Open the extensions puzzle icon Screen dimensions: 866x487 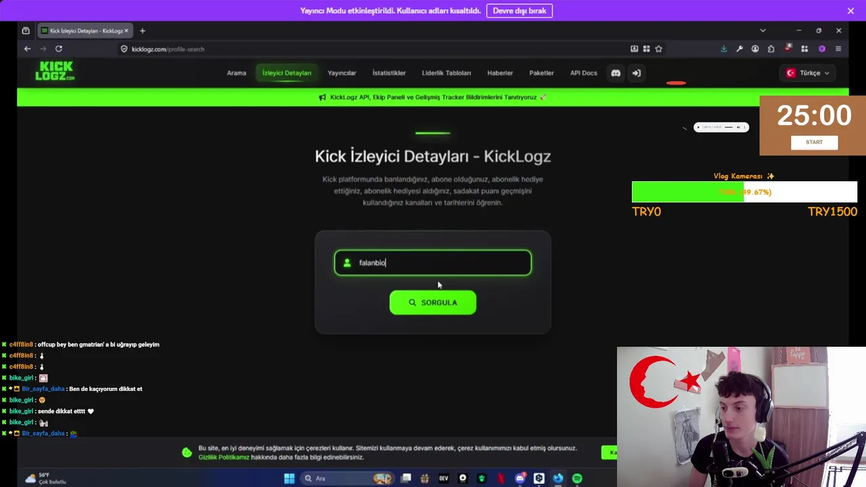tap(771, 49)
